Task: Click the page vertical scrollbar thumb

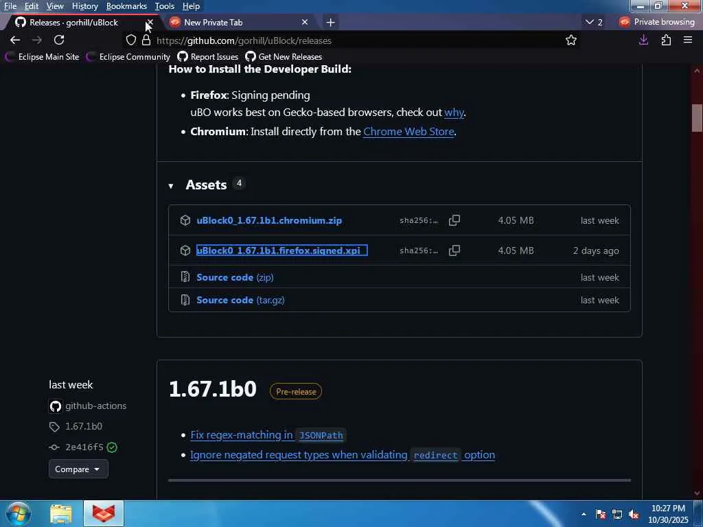Action: click(x=697, y=118)
